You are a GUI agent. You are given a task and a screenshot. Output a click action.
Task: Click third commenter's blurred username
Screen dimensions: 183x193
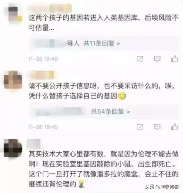(x=34, y=143)
